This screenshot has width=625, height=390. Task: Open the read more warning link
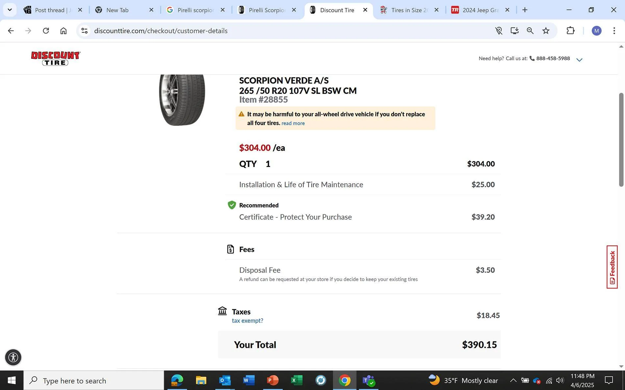pos(293,123)
